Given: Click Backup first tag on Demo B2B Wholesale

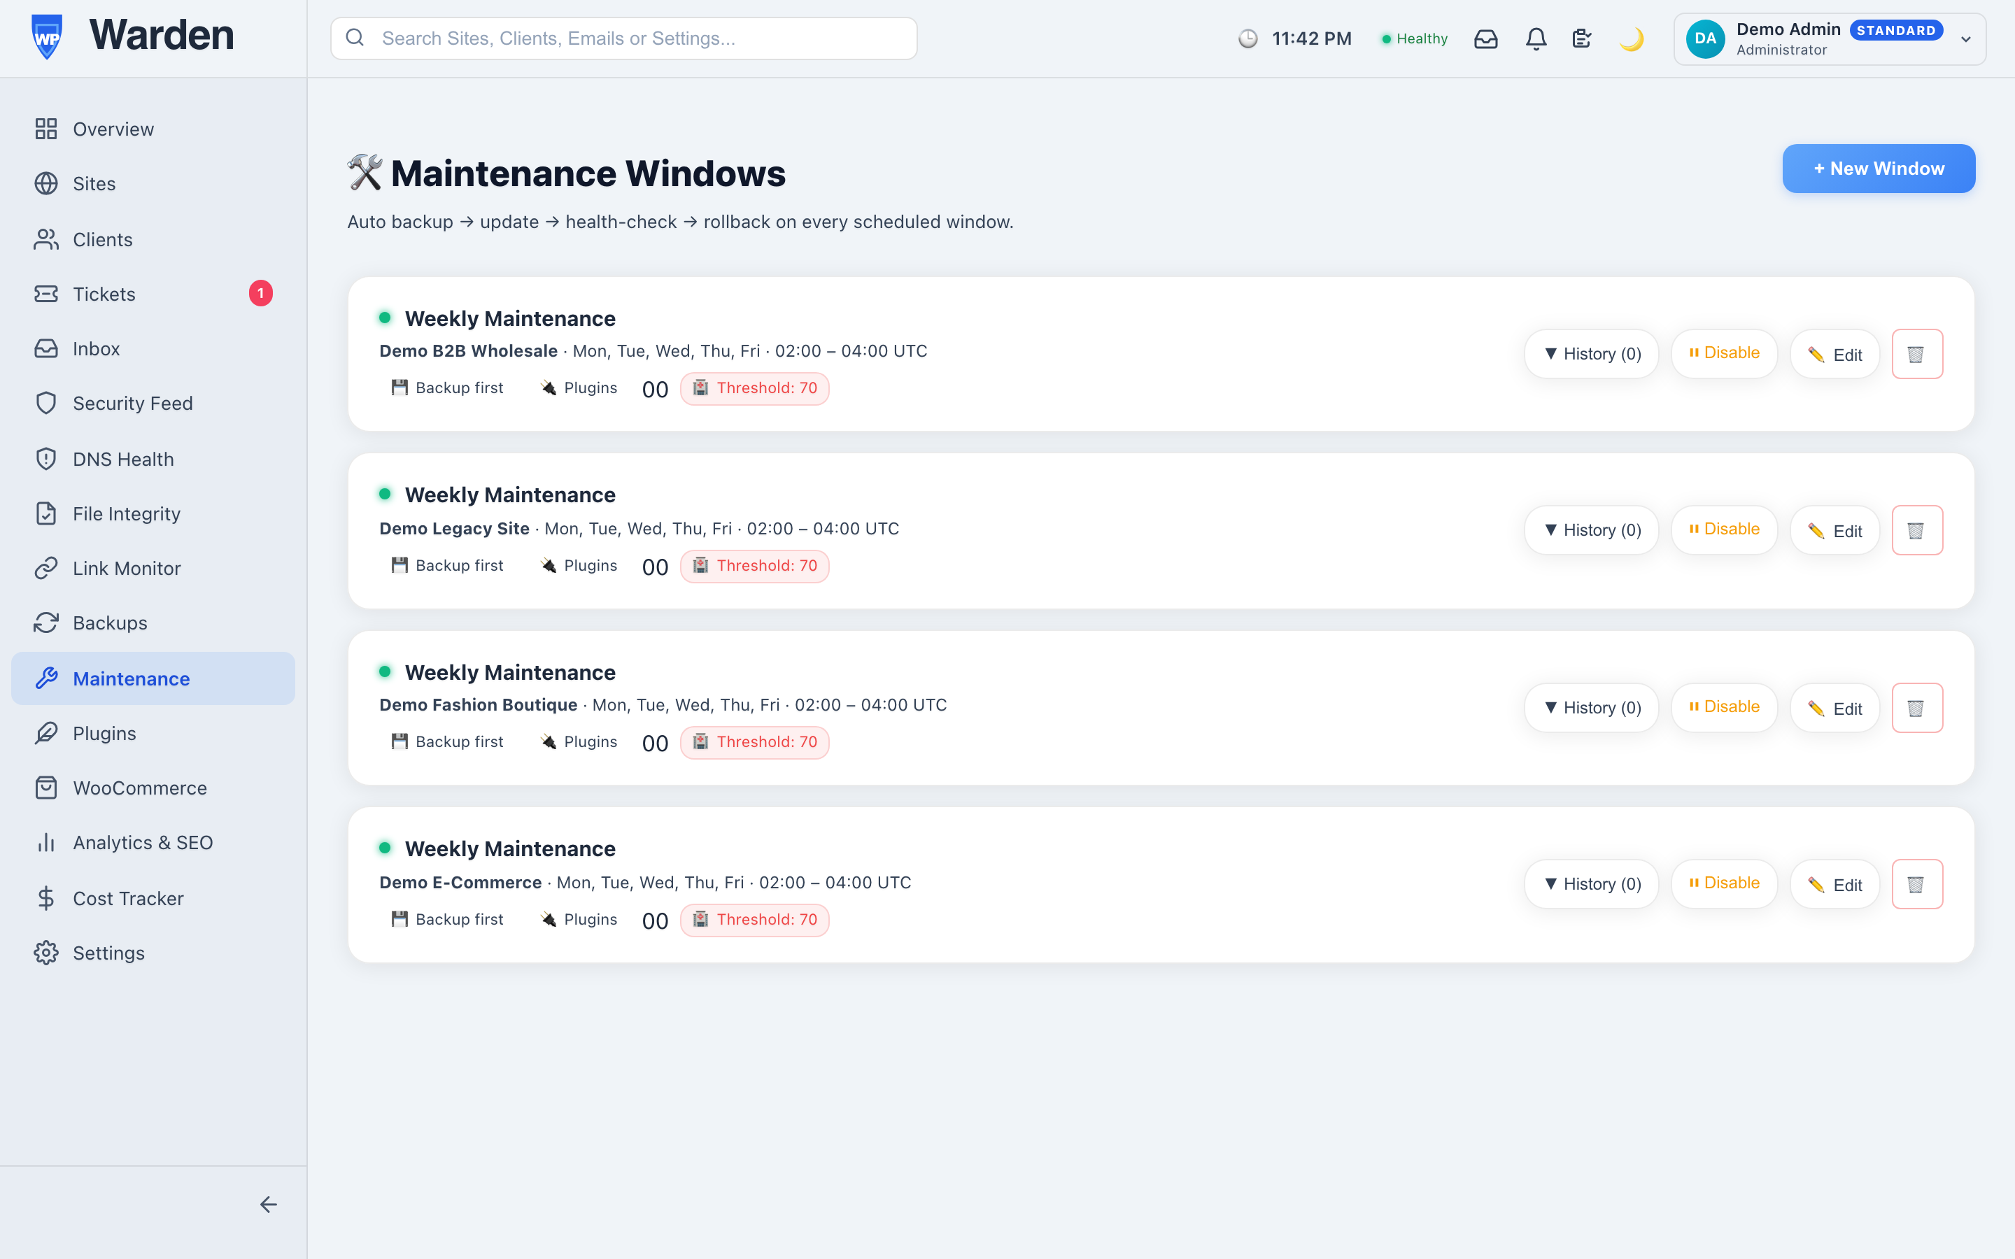Looking at the screenshot, I should pos(447,387).
